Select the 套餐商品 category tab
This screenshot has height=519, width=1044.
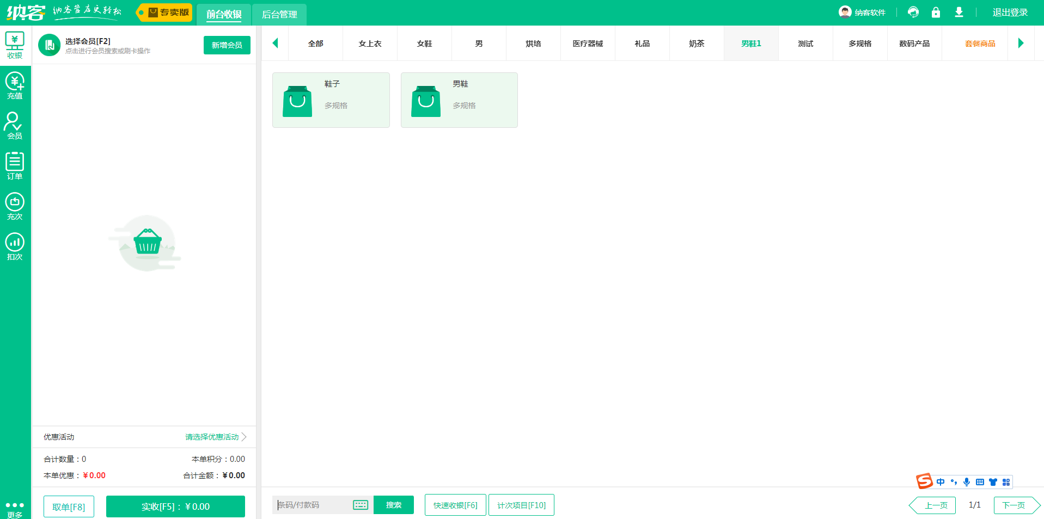tap(980, 44)
